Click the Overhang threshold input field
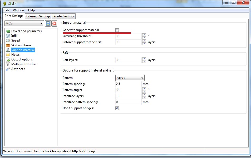The width and height of the screenshot is (251, 158). pos(129,36)
